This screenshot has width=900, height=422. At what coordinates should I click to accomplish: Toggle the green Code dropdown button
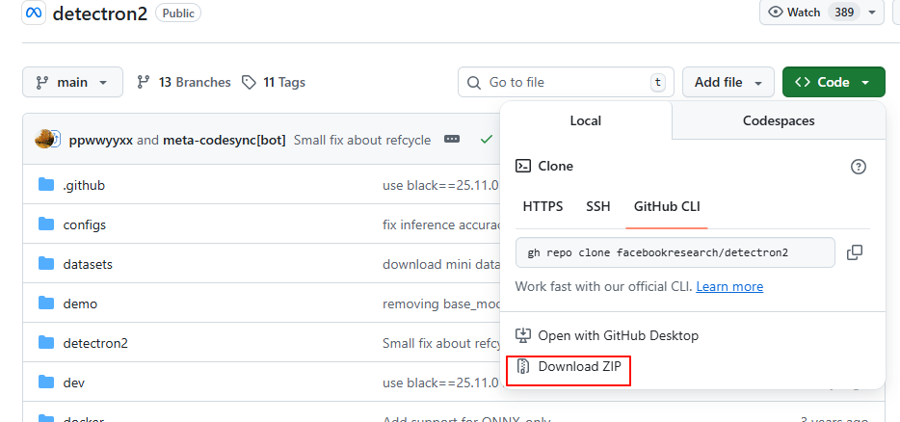pyautogui.click(x=834, y=82)
